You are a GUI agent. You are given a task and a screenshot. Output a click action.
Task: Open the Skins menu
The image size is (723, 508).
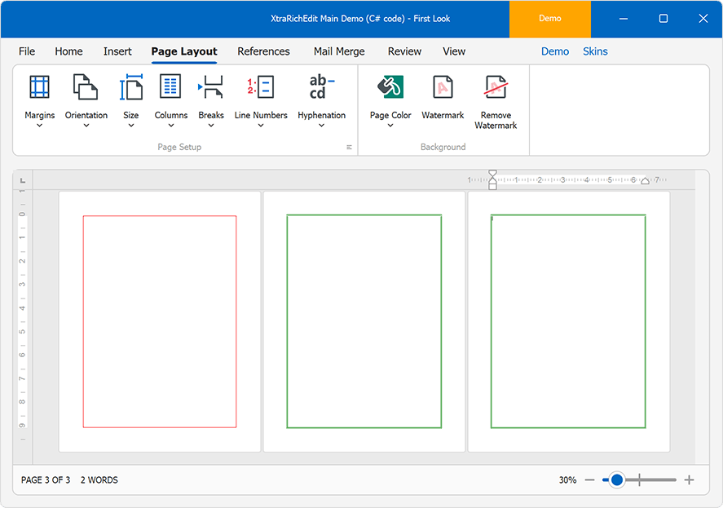[x=595, y=51]
